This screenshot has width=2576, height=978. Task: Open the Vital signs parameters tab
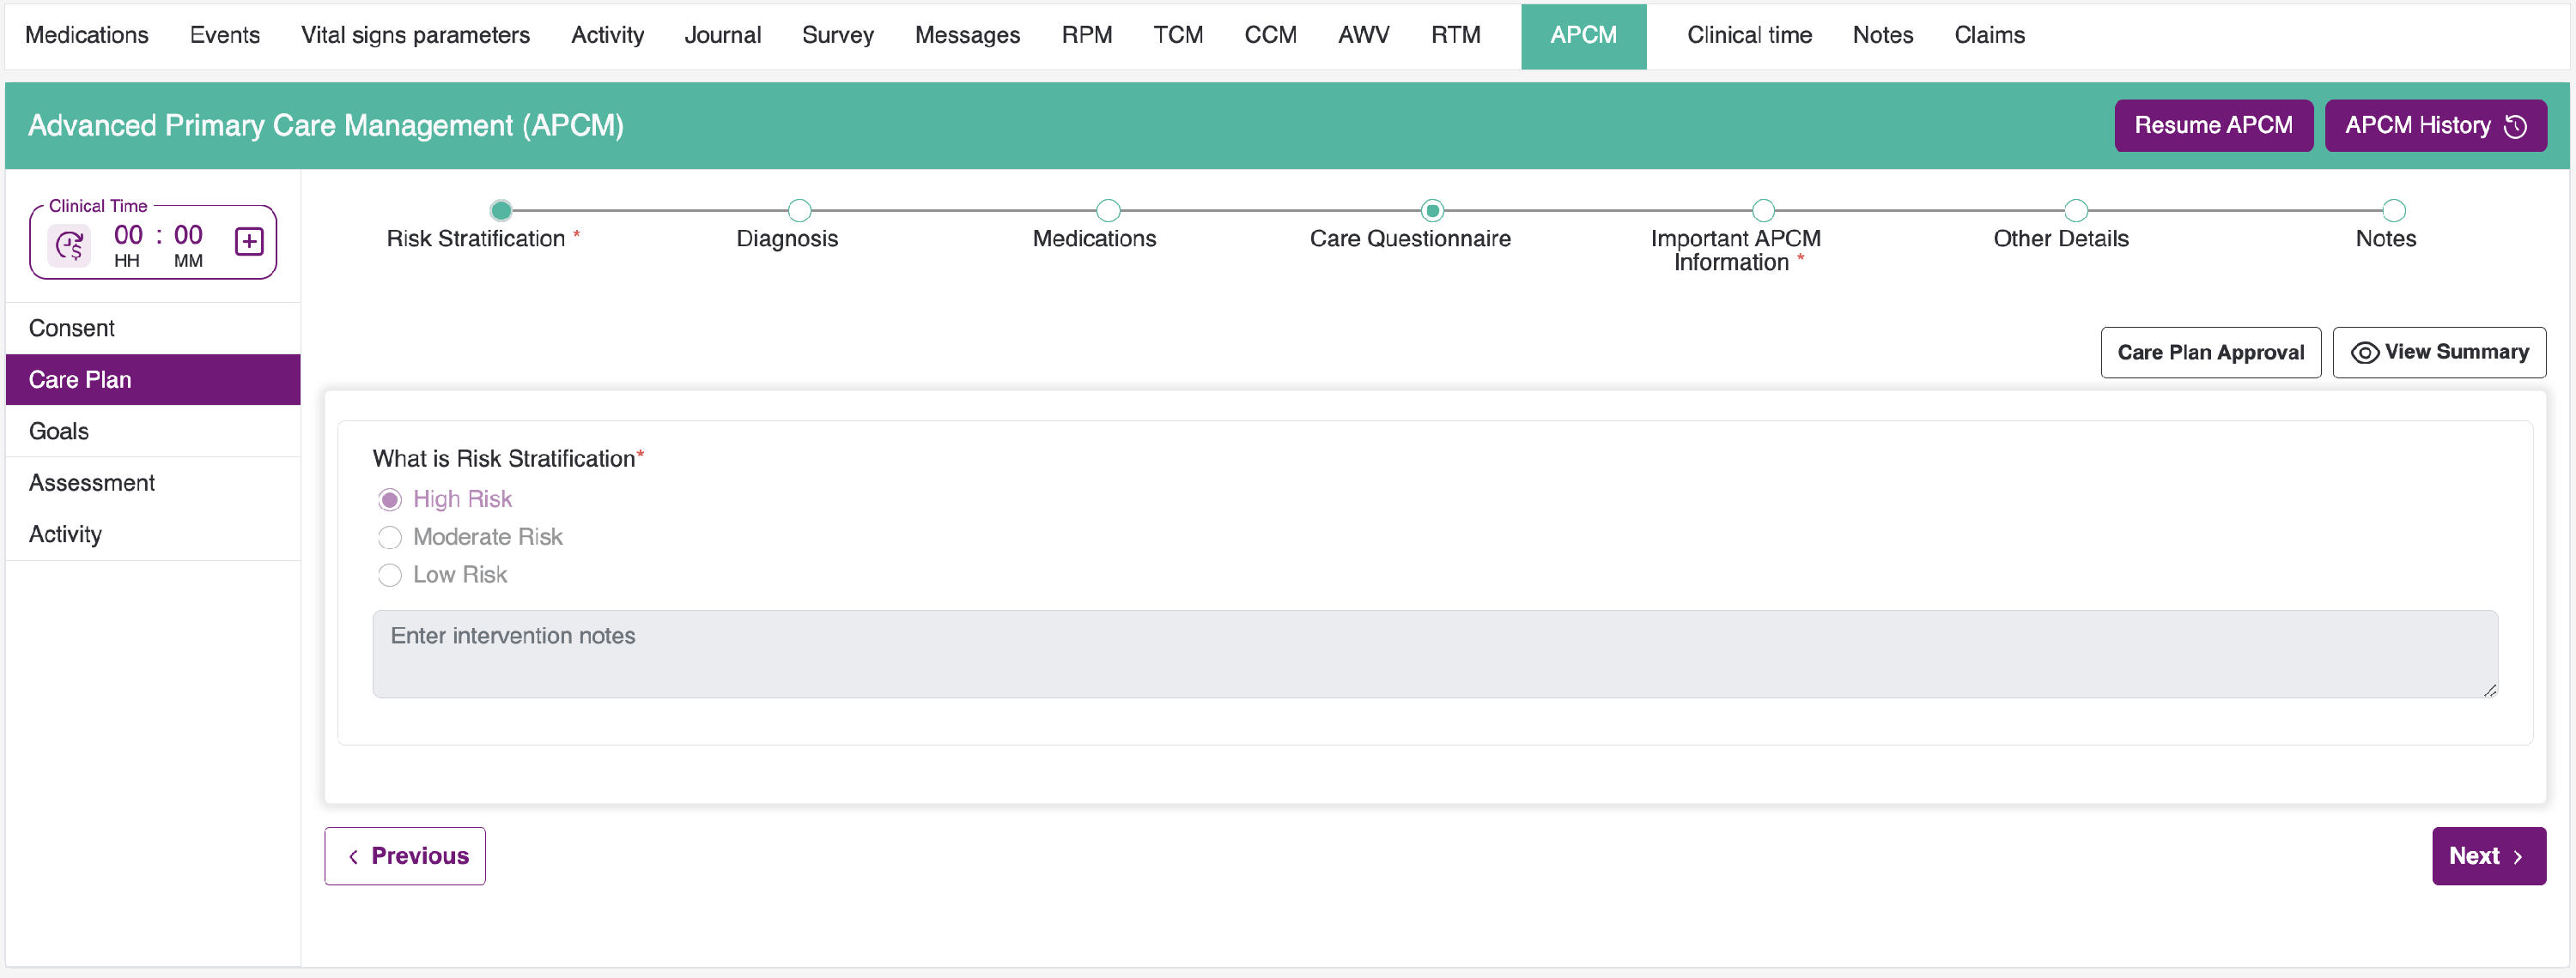pyautogui.click(x=415, y=36)
